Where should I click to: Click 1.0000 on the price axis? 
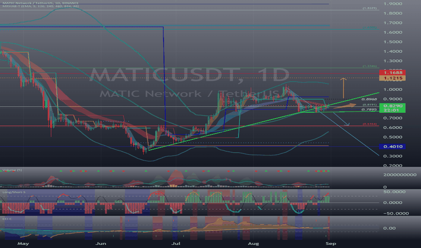pos(393,90)
